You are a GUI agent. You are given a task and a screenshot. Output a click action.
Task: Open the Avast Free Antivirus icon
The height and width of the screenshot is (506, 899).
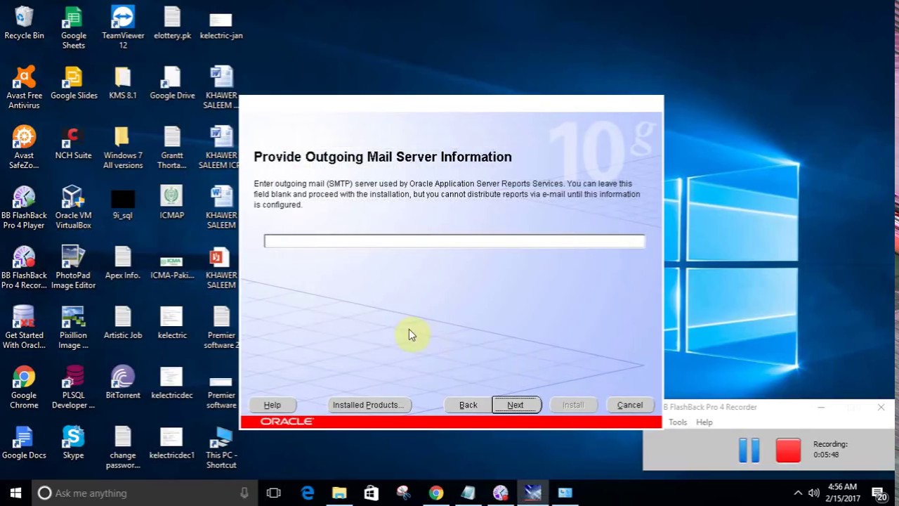pyautogui.click(x=24, y=88)
